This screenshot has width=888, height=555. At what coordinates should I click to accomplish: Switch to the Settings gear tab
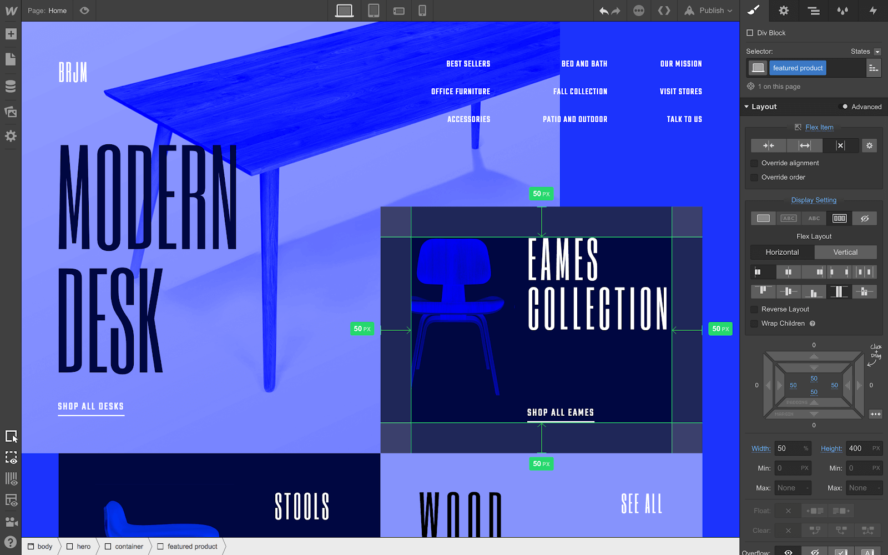[x=784, y=11]
